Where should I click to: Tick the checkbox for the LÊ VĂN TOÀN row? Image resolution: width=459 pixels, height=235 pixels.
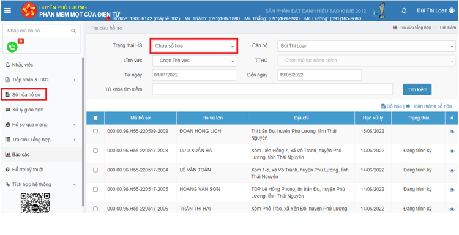(x=95, y=170)
